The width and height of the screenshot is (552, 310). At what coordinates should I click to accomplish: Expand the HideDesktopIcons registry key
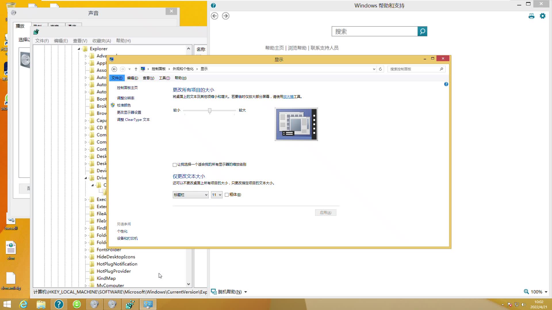[x=86, y=257]
